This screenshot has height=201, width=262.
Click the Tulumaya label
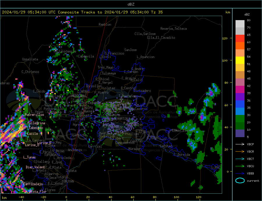coord(109,73)
